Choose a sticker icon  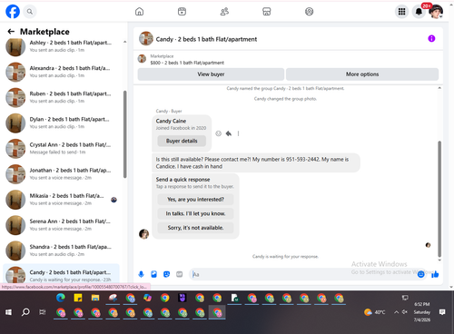pos(166,274)
